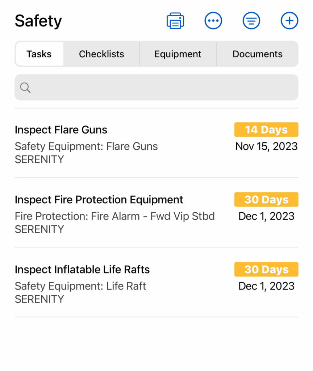Image resolution: width=313 pixels, height=371 pixels.
Task: Open the more options ellipsis menu
Action: pyautogui.click(x=213, y=21)
